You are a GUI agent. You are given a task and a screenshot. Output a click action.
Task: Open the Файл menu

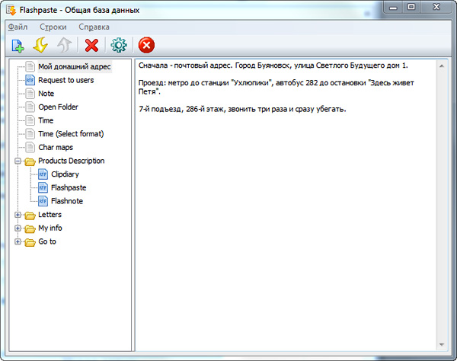pos(18,27)
